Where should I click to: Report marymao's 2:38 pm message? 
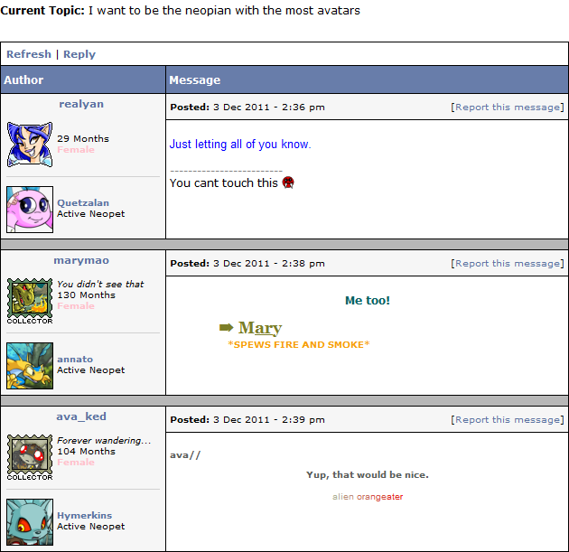[508, 264]
